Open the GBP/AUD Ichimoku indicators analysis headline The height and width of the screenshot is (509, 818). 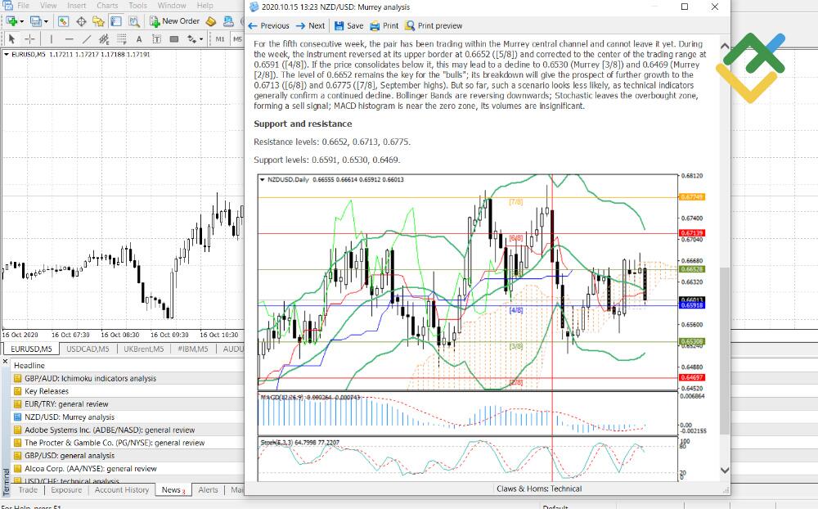click(90, 379)
